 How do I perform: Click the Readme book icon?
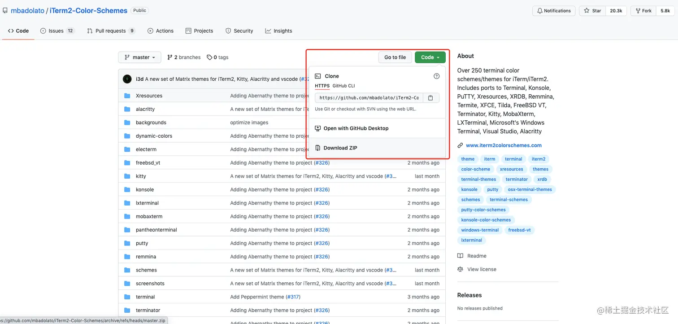[460, 256]
